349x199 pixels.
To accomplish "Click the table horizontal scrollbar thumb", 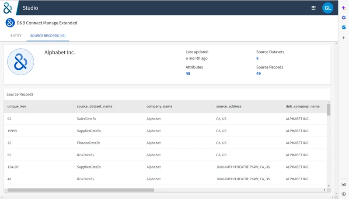I will point(80,190).
